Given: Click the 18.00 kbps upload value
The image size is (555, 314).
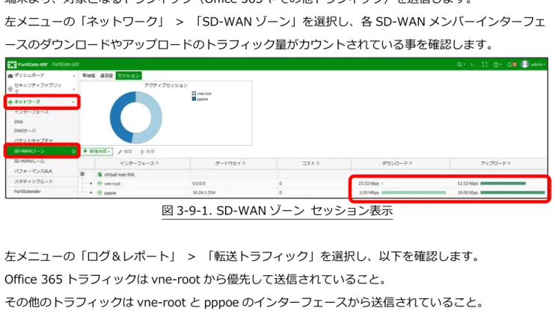Looking at the screenshot, I should click(x=467, y=193).
